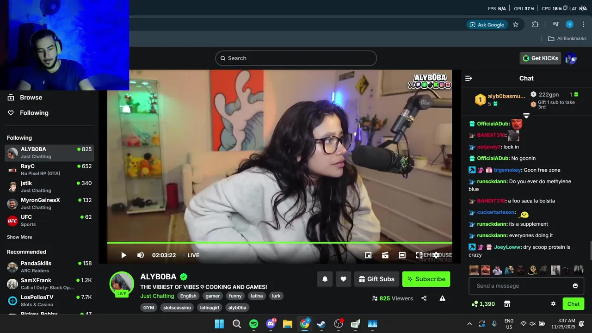Play the ALYBOBA stream video
The height and width of the screenshot is (333, 592).
point(123,255)
